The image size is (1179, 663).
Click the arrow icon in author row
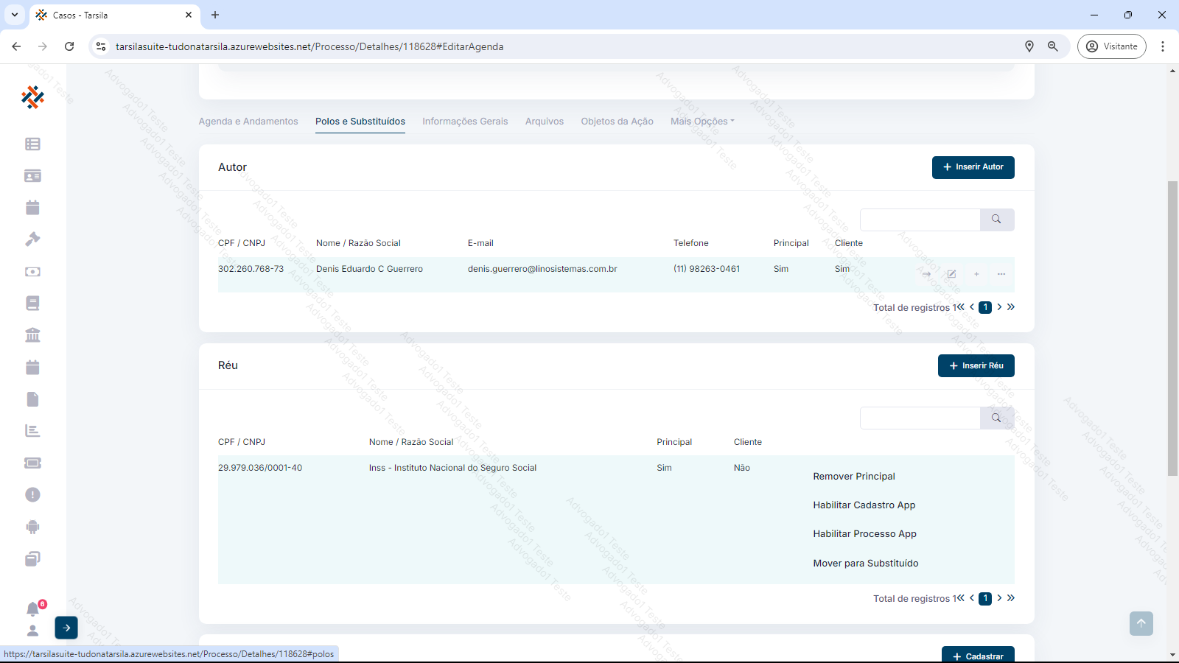[926, 274]
